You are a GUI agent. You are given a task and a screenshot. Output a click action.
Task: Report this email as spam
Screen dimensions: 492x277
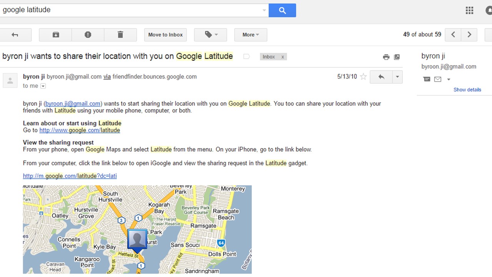point(88,35)
